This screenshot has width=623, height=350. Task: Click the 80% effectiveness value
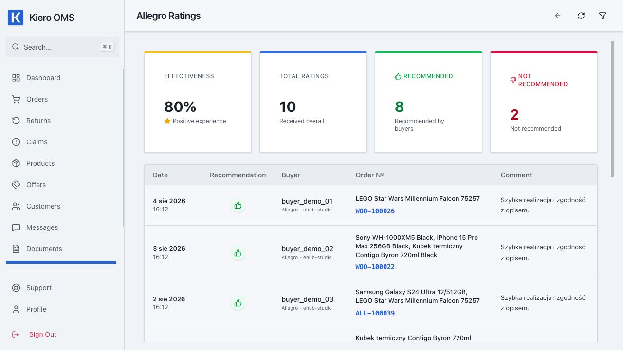(180, 106)
